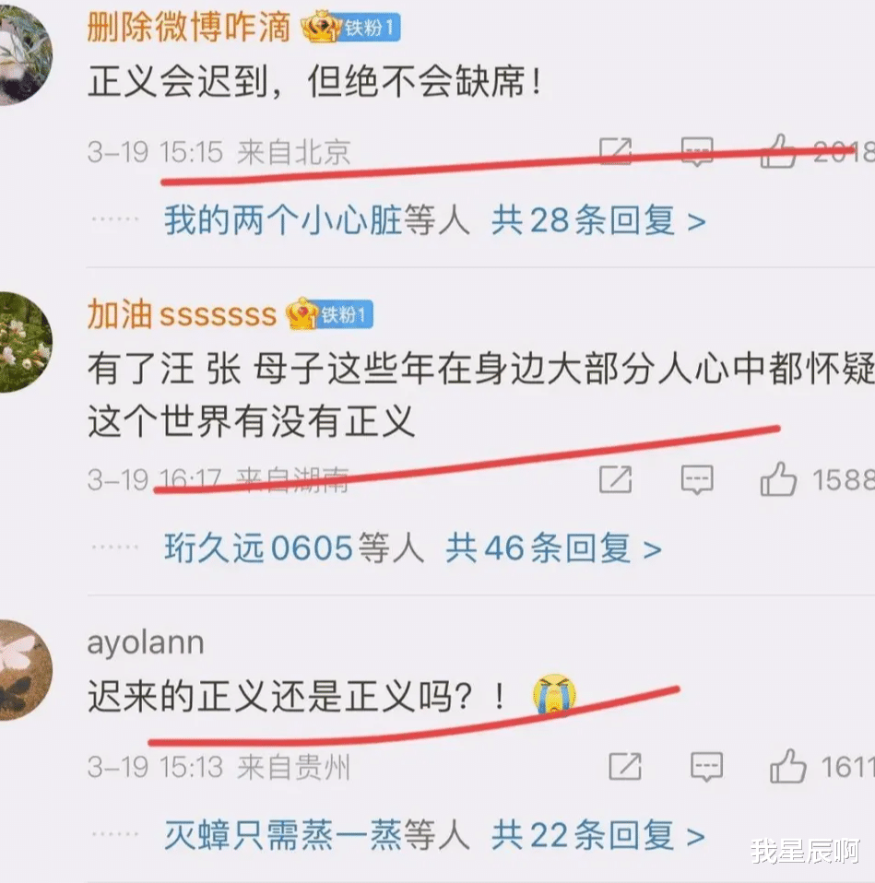Expand 共46条回复 replies
The height and width of the screenshot is (883, 875).
[x=553, y=547]
